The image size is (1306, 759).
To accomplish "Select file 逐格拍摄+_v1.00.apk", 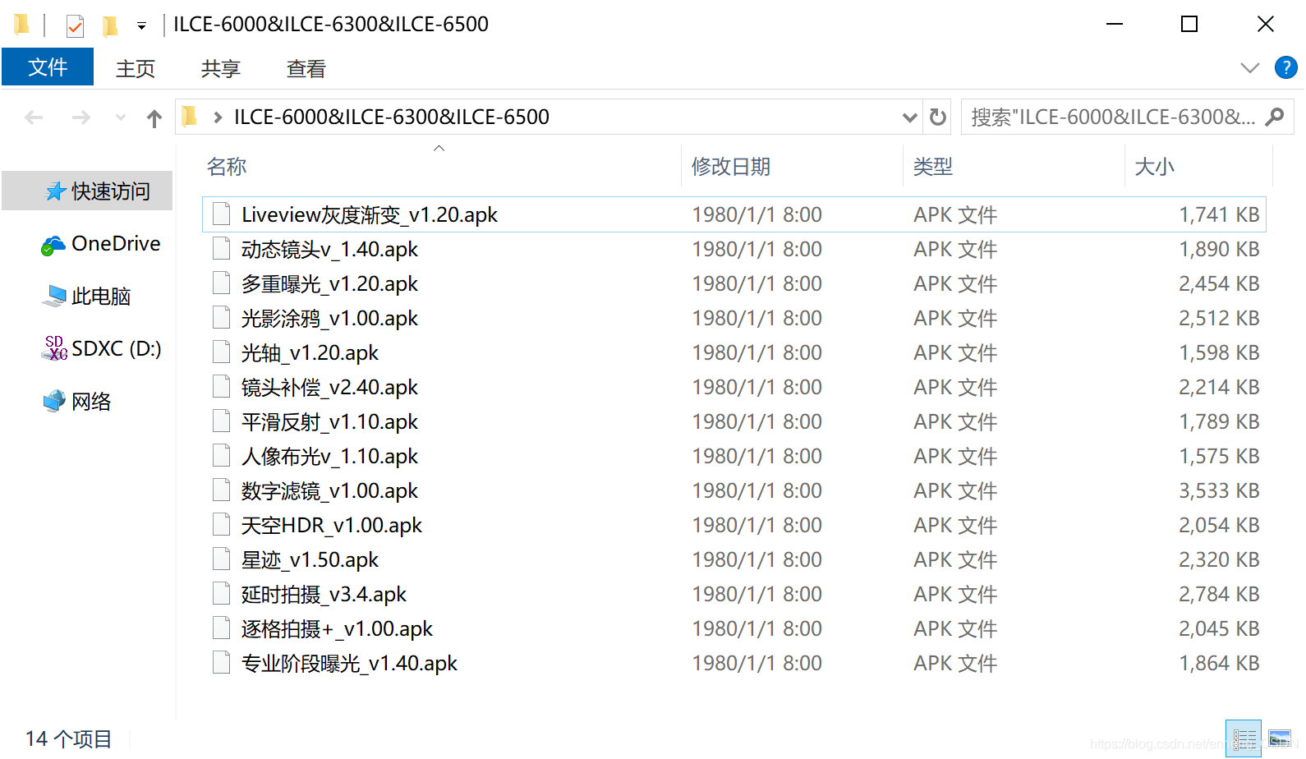I will point(734,628).
